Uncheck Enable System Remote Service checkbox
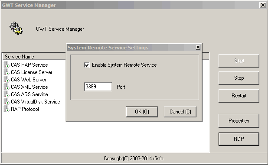 (87, 65)
